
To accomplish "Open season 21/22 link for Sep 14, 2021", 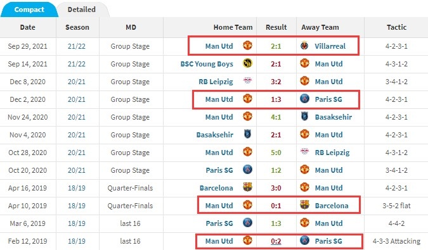I will click(x=77, y=64).
